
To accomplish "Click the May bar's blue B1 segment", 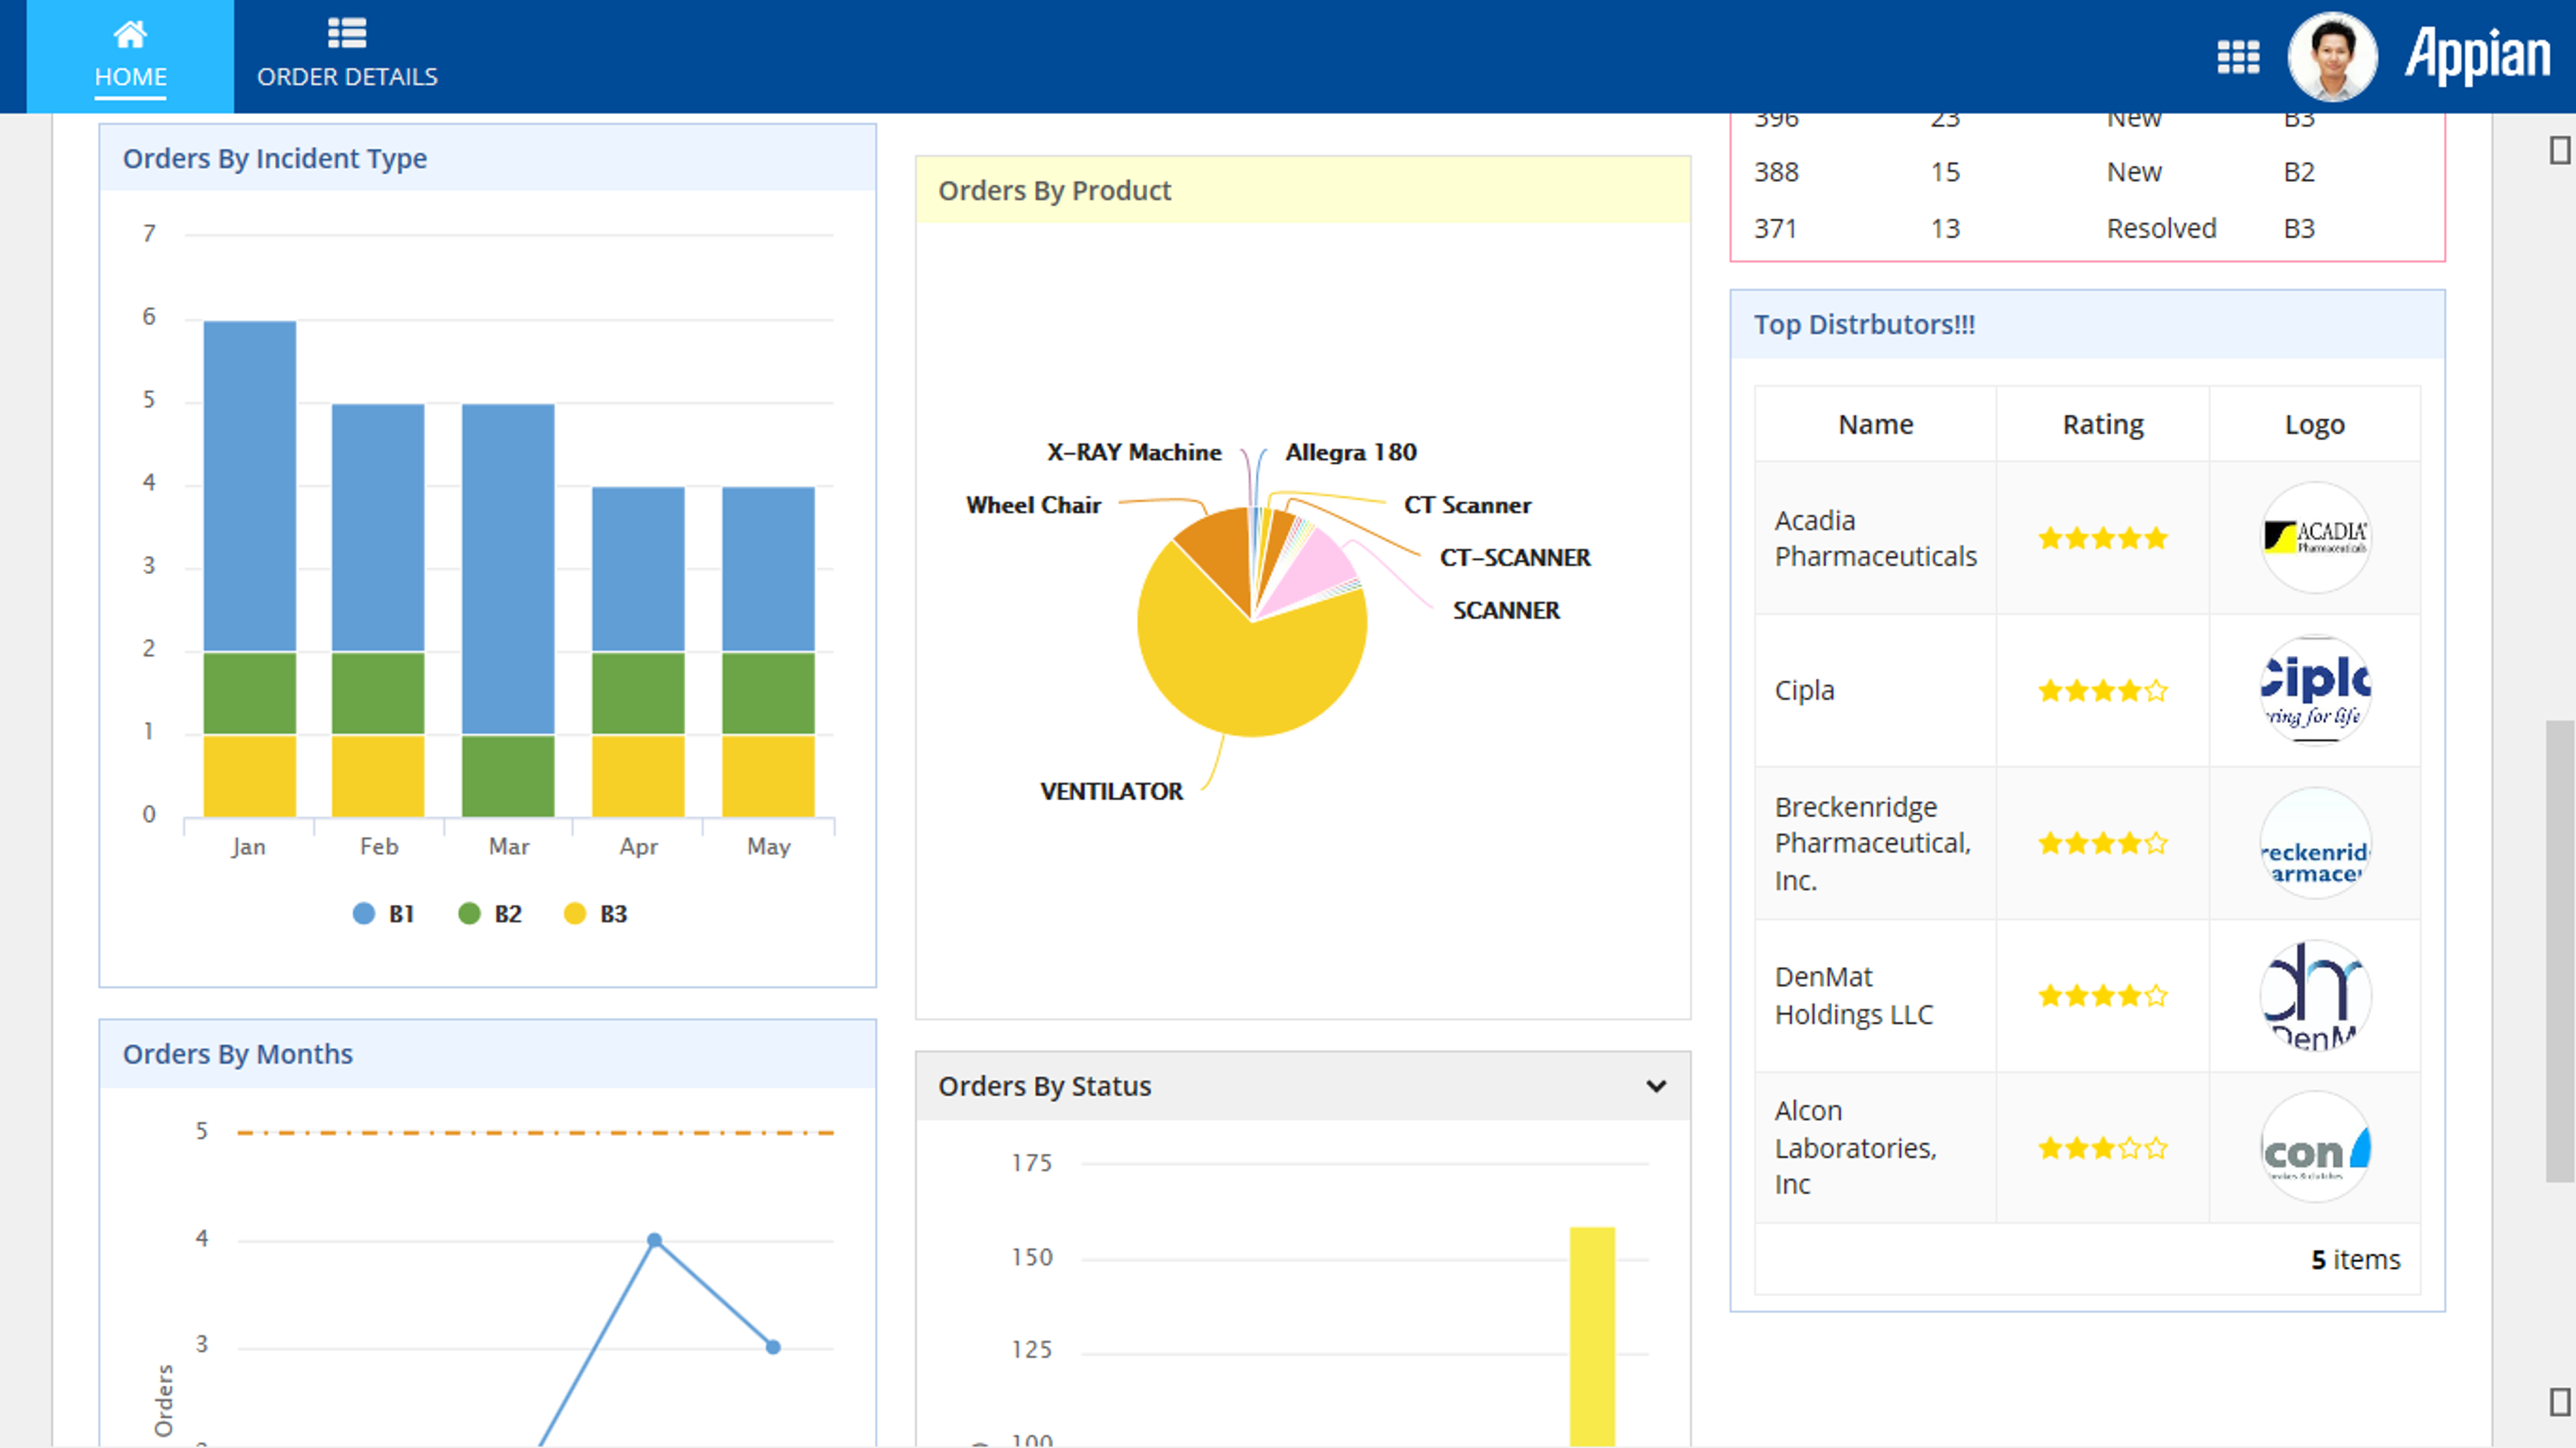I will [x=768, y=569].
